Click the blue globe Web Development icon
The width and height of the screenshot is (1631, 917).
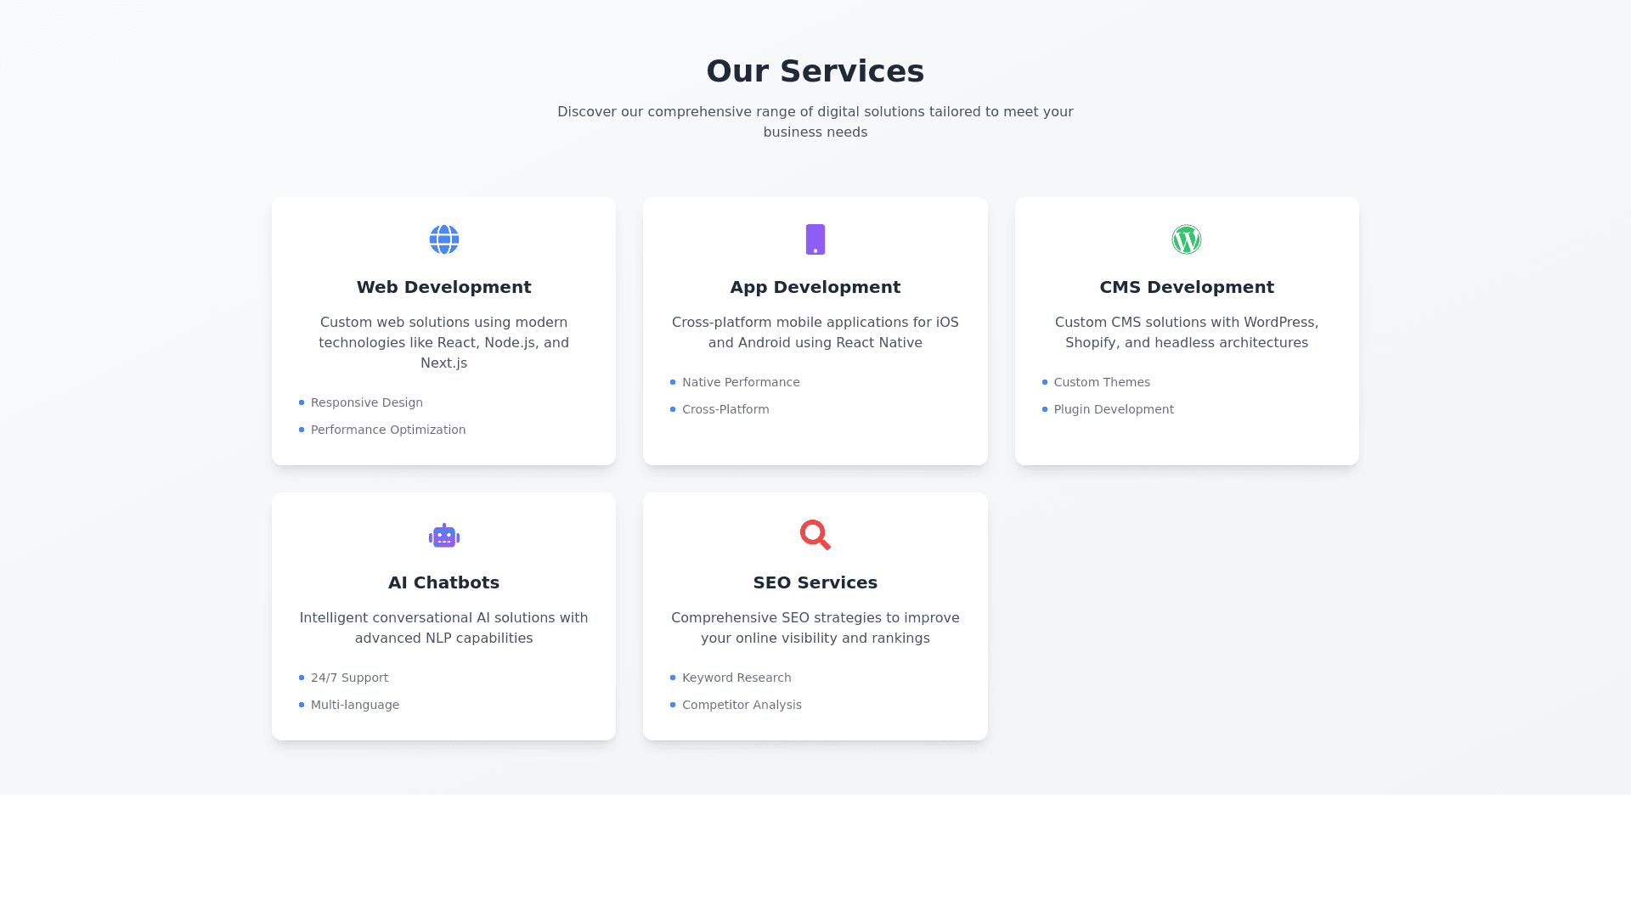tap(443, 239)
